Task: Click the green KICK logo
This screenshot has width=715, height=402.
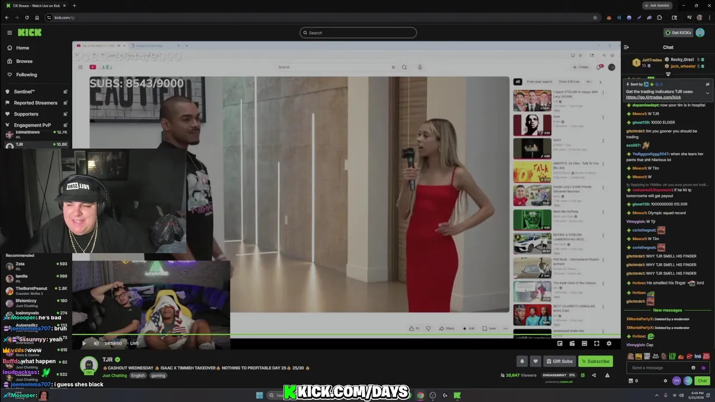Action: point(30,32)
